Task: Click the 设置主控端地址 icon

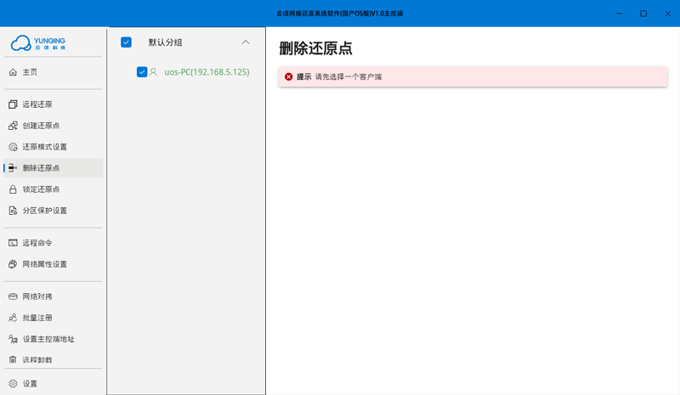Action: (x=13, y=339)
